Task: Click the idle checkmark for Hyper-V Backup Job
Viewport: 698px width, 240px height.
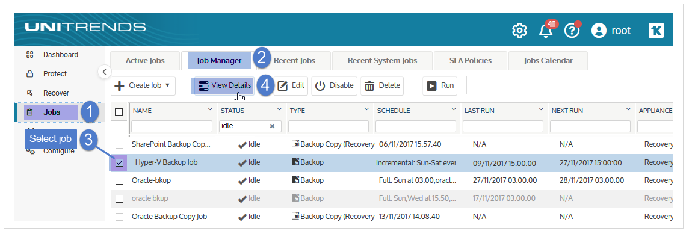Action: [x=242, y=163]
